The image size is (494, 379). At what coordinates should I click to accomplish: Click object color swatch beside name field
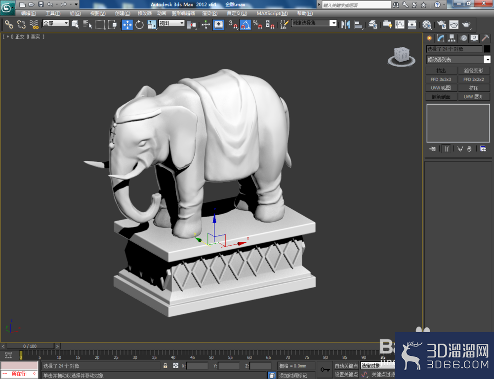487,49
